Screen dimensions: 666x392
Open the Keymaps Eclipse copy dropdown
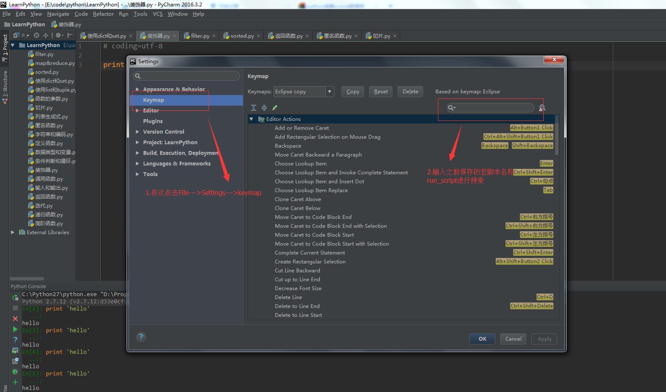pyautogui.click(x=330, y=92)
